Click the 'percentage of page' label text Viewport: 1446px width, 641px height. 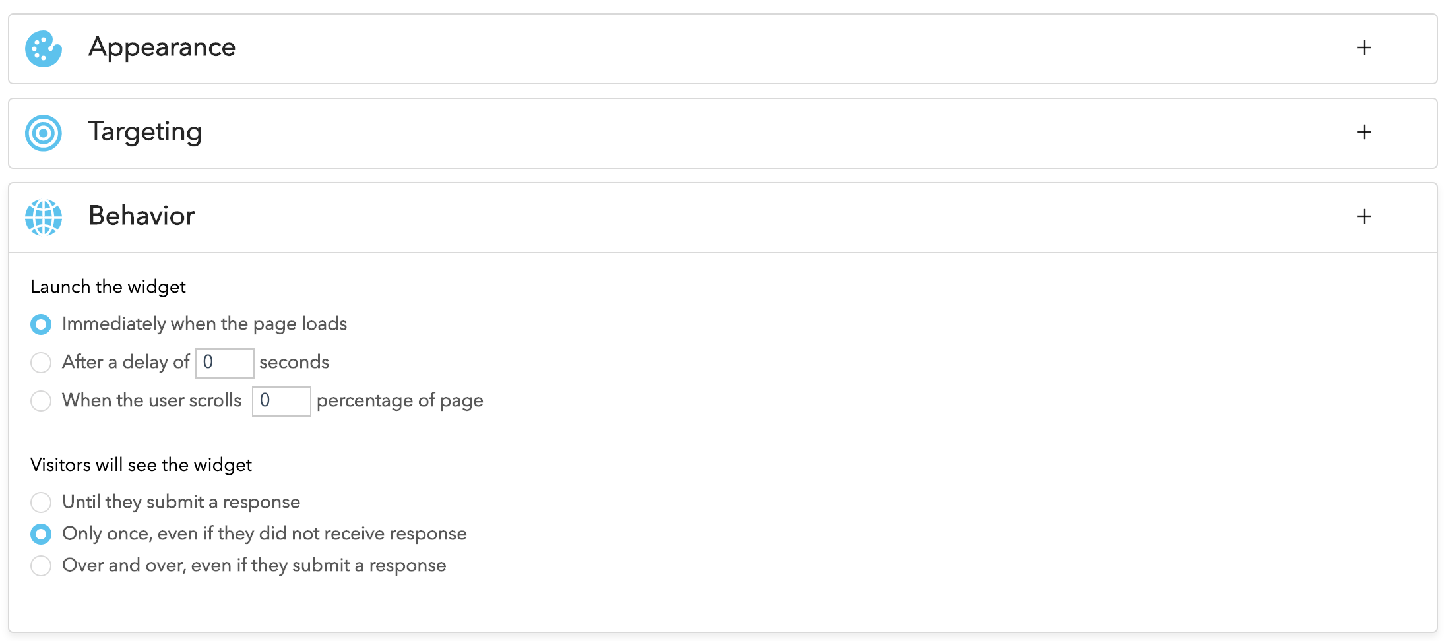pyautogui.click(x=400, y=401)
